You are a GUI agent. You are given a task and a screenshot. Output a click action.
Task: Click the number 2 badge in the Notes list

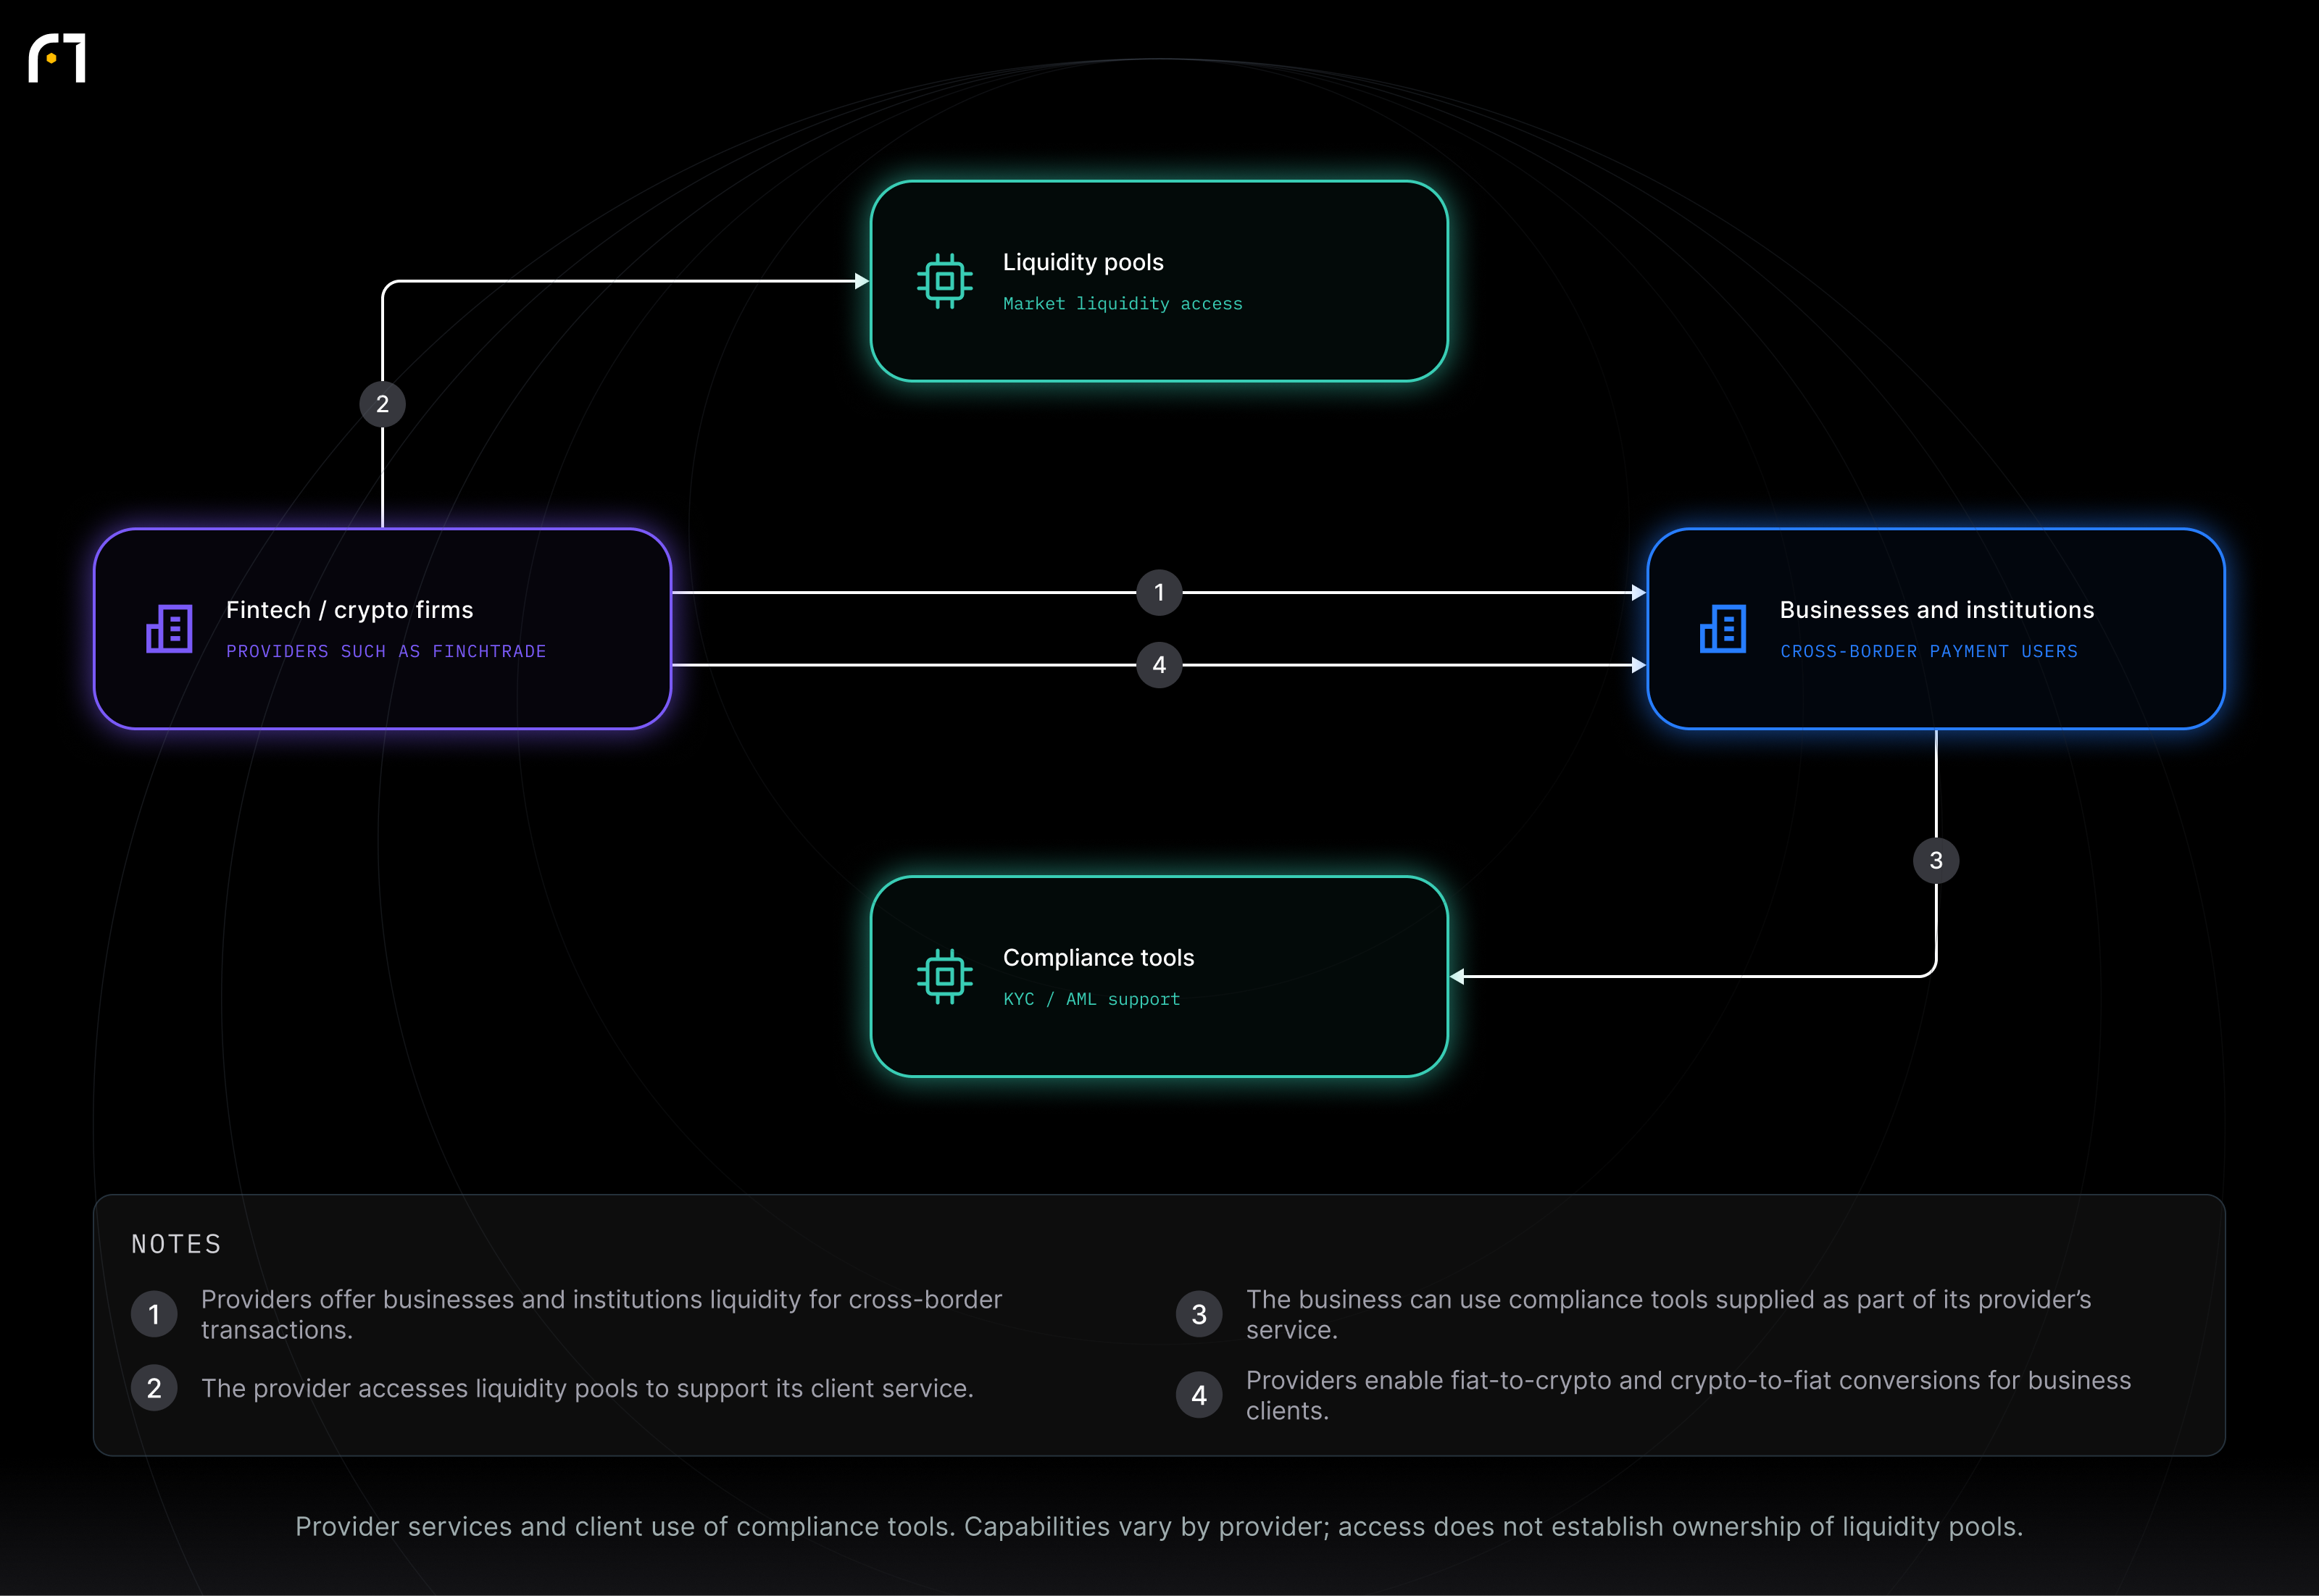[x=154, y=1388]
